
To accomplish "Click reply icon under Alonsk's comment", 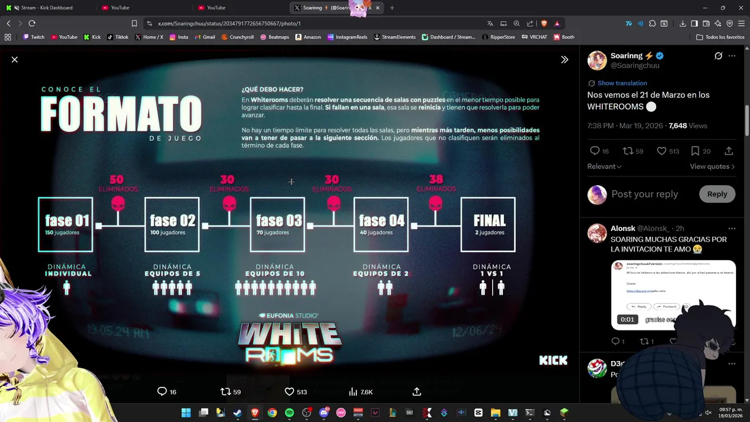I will pos(615,341).
